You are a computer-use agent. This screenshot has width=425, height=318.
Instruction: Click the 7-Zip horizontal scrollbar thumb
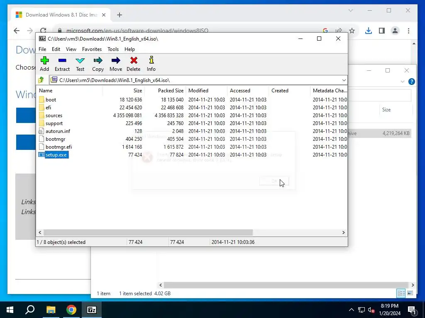(x=148, y=233)
